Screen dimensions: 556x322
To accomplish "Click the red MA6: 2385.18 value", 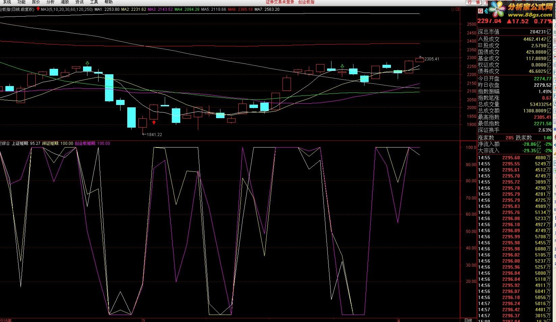I will (240, 9).
